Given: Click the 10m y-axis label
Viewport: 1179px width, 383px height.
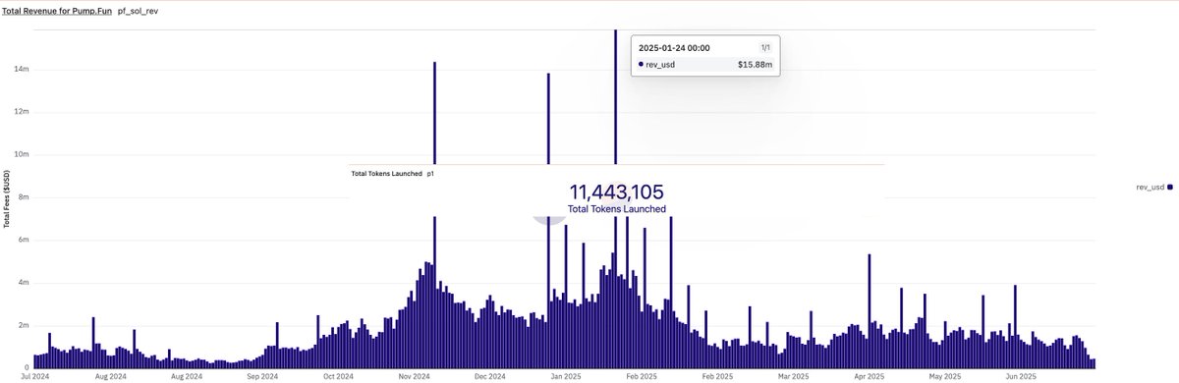Looking at the screenshot, I should 22,154.
